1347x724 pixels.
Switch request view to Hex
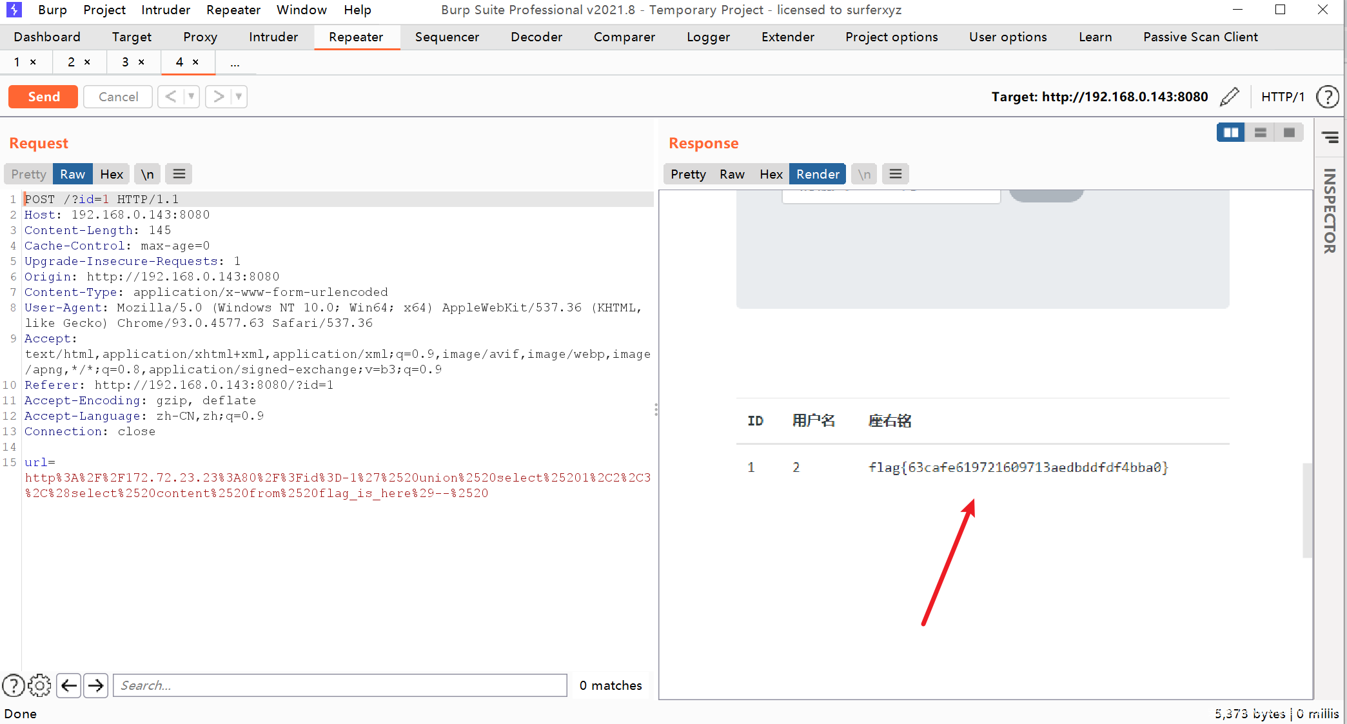pos(111,174)
